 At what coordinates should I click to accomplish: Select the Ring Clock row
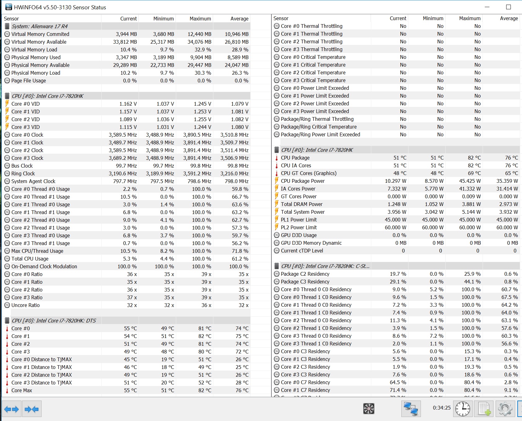coord(126,173)
